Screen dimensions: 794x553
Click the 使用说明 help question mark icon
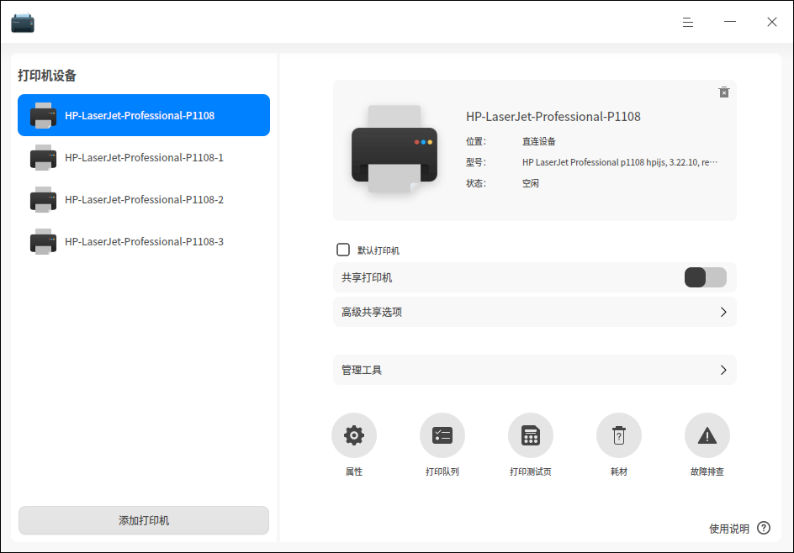tap(764, 529)
